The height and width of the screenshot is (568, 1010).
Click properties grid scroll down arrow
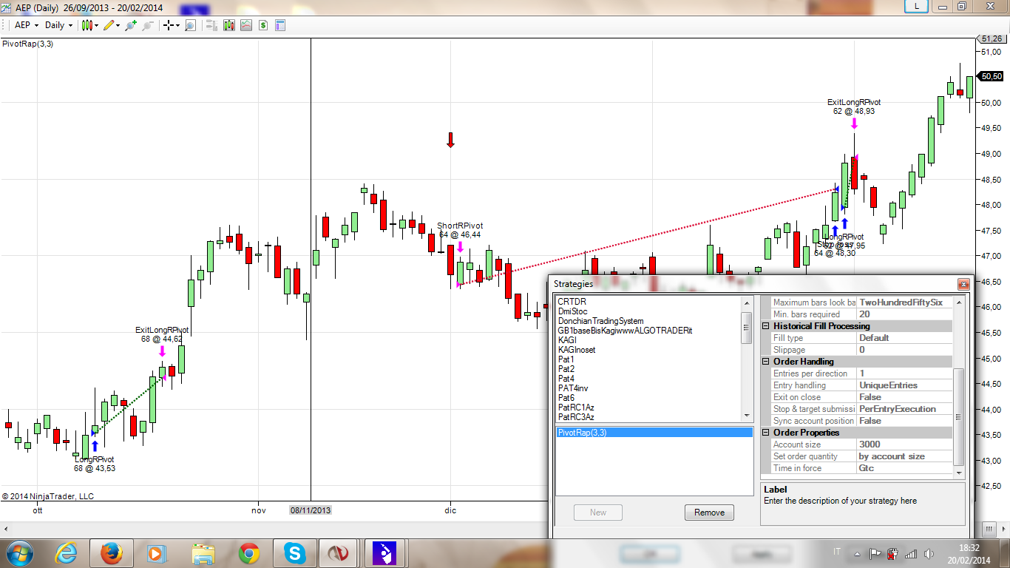point(959,473)
